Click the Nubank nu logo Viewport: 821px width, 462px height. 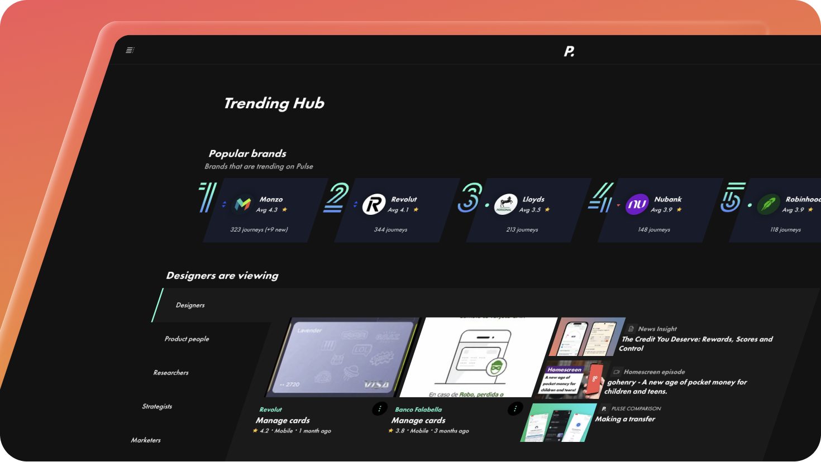pos(637,204)
